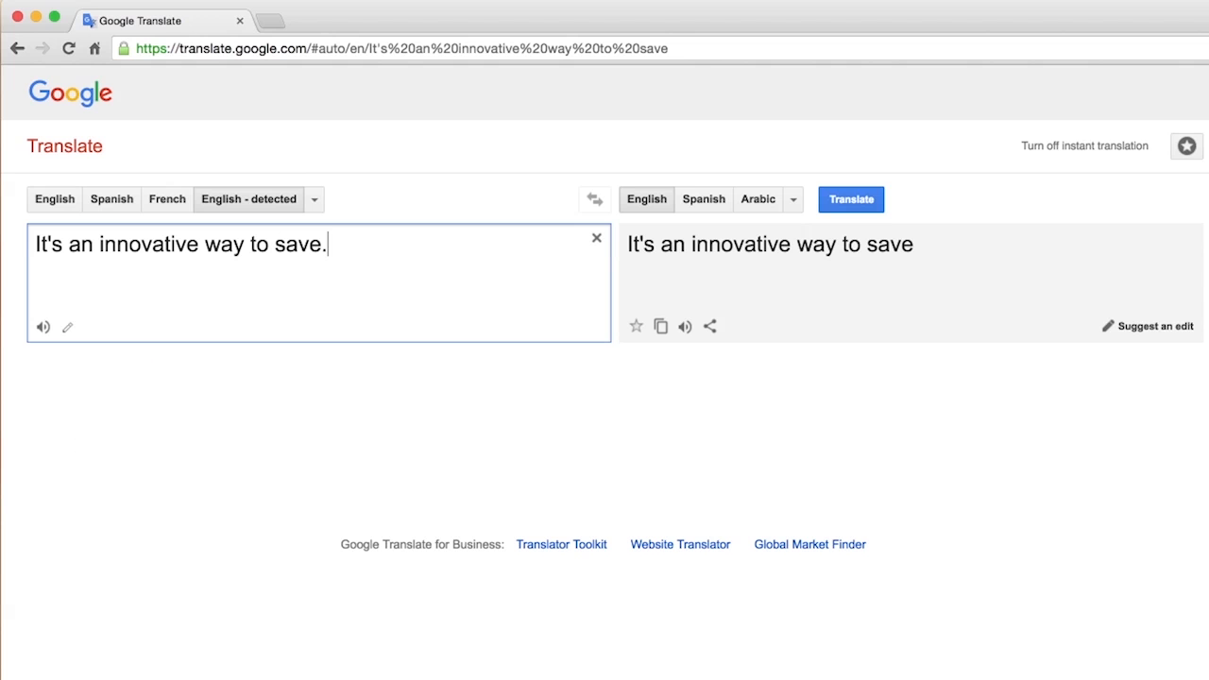The height and width of the screenshot is (680, 1209).
Task: Open the Global Market Finder link
Action: [x=809, y=544]
